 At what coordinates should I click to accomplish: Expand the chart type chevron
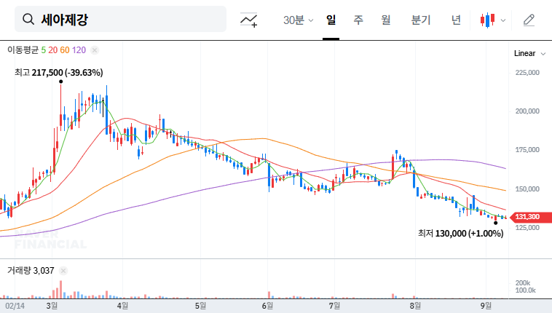(x=503, y=20)
